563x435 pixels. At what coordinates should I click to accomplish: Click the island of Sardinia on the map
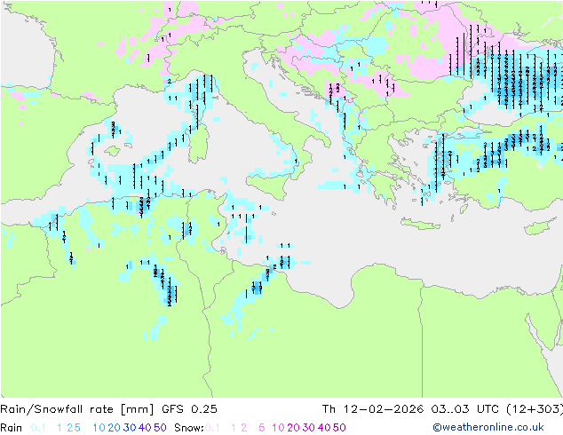[x=199, y=144]
